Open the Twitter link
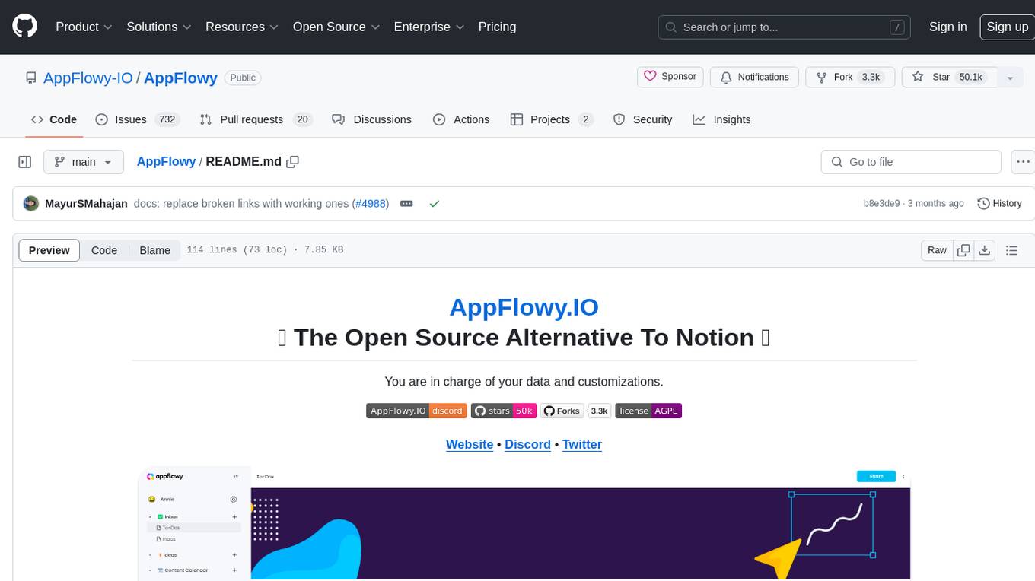Viewport: 1035px width, 581px height. coord(582,444)
